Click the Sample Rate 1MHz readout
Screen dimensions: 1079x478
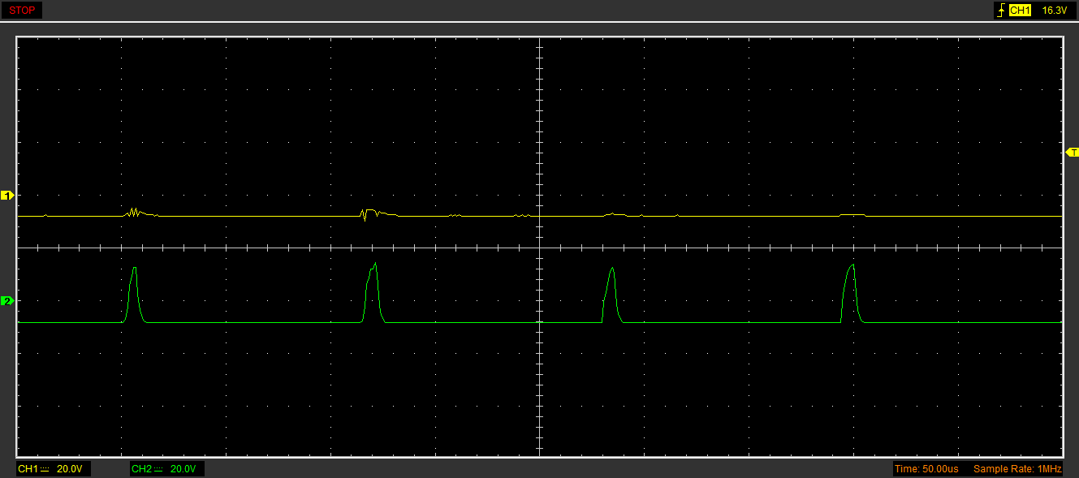1016,469
